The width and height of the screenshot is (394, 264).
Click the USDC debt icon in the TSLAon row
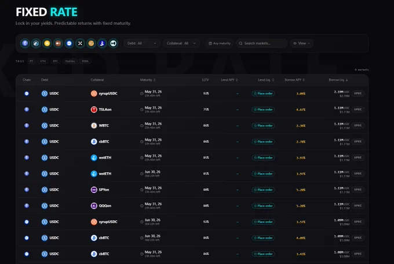[x=45, y=109]
